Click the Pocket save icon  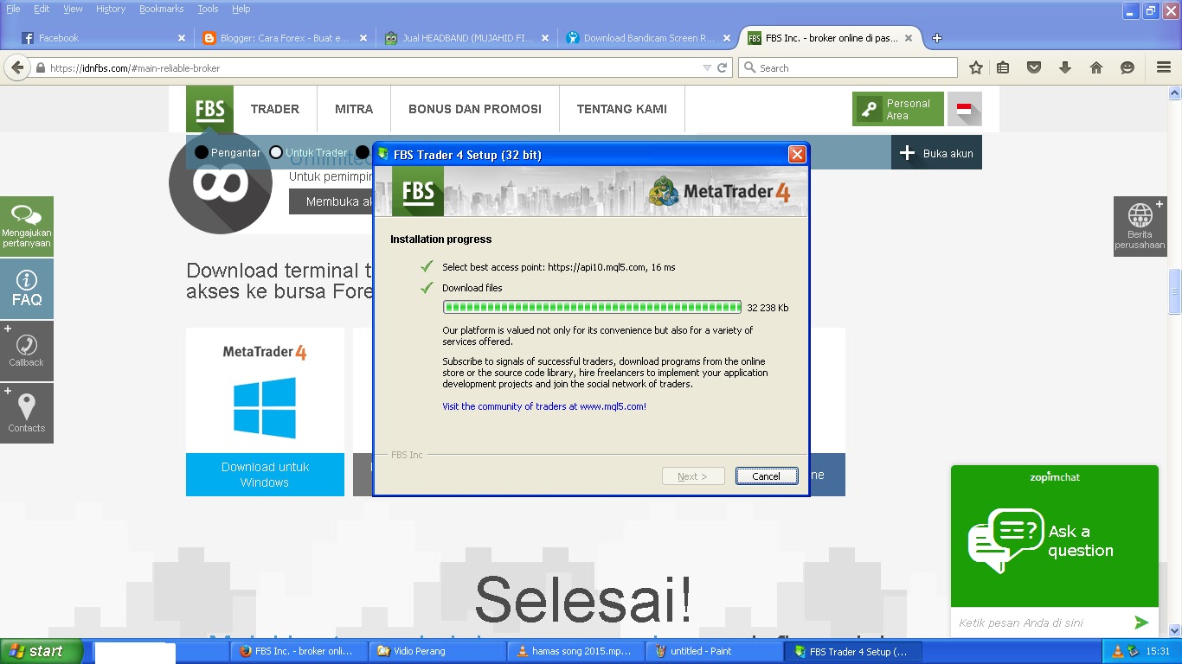pyautogui.click(x=1033, y=67)
